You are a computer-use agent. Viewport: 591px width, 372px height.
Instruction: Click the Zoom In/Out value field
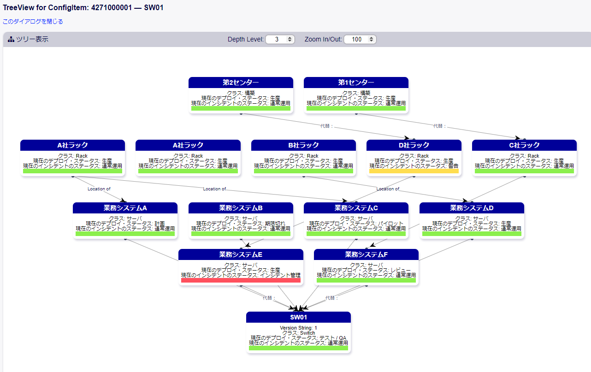[356, 40]
